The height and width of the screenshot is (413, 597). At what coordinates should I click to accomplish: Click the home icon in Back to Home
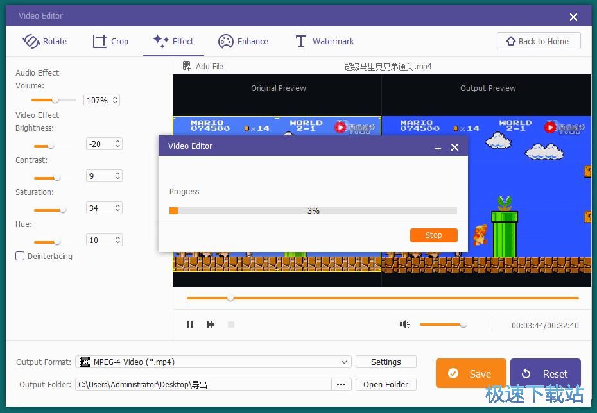coord(510,41)
